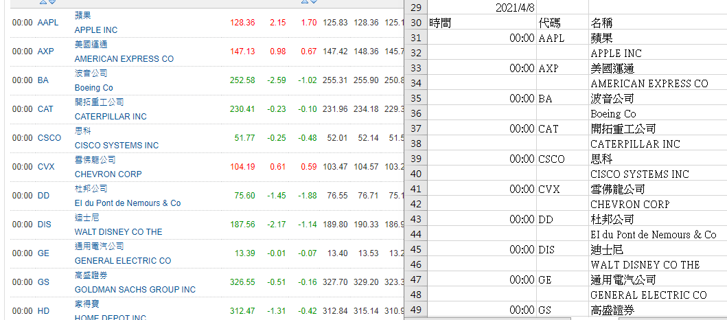This screenshot has width=727, height=320.
Task: Select the Excel cell CATERPILLAR INC
Action: click(658, 144)
